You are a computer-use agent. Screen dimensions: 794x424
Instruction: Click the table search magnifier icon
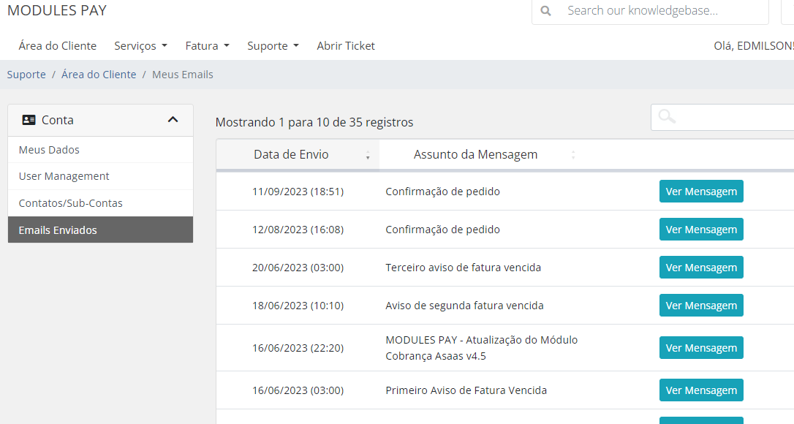pyautogui.click(x=666, y=117)
